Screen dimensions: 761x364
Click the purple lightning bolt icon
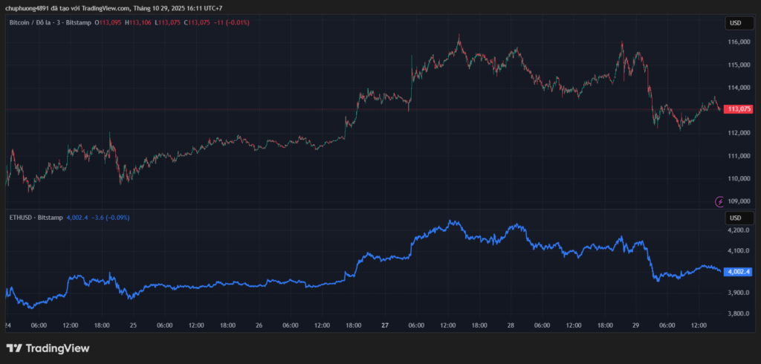pyautogui.click(x=719, y=201)
